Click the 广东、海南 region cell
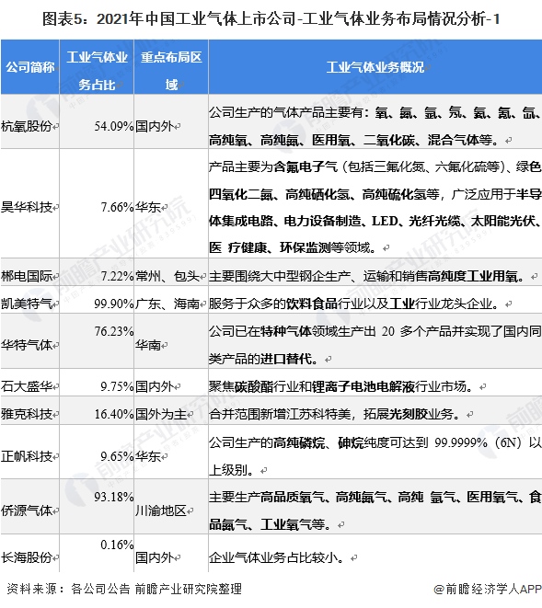This screenshot has height=608, width=542. 167,304
